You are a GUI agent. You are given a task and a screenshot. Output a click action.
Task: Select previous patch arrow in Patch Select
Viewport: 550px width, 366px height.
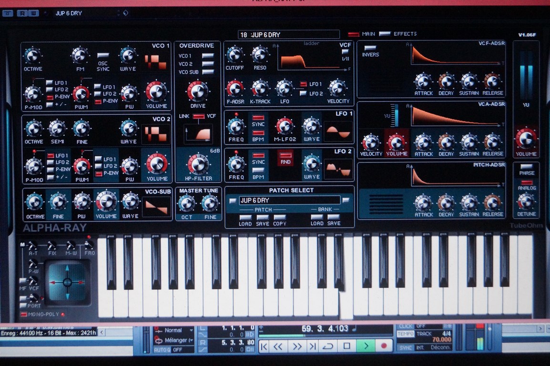pos(232,201)
